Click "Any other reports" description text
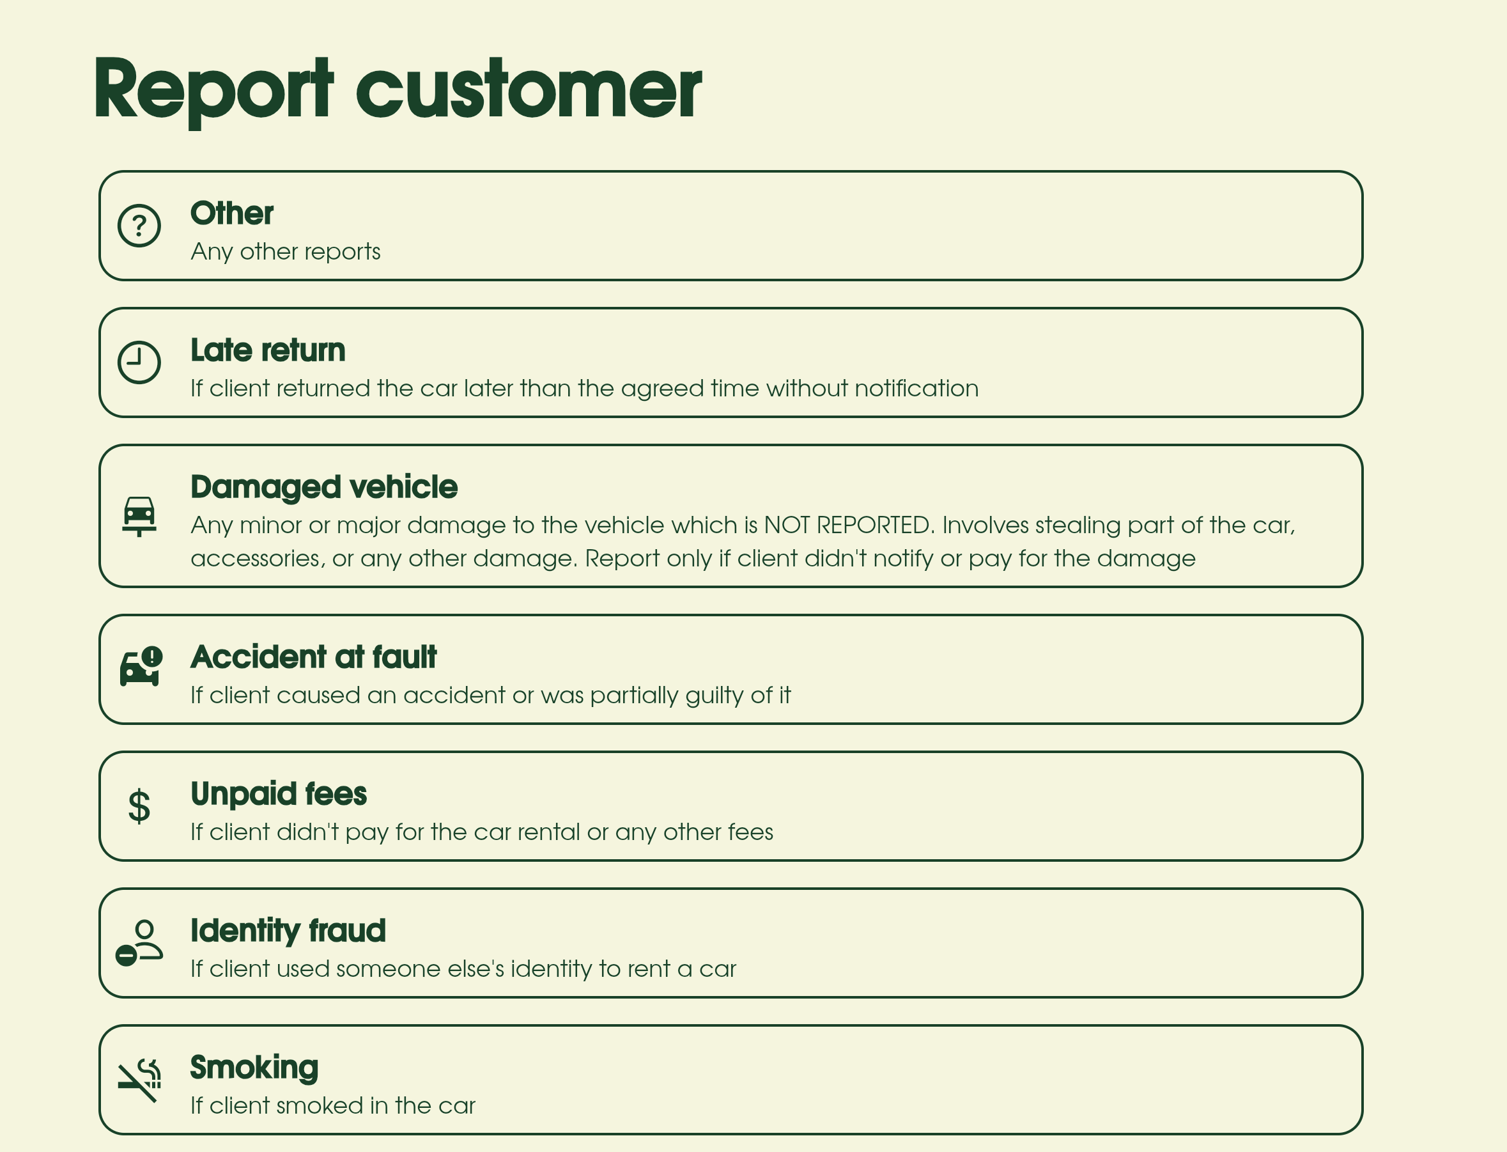This screenshot has width=1507, height=1152. [285, 252]
